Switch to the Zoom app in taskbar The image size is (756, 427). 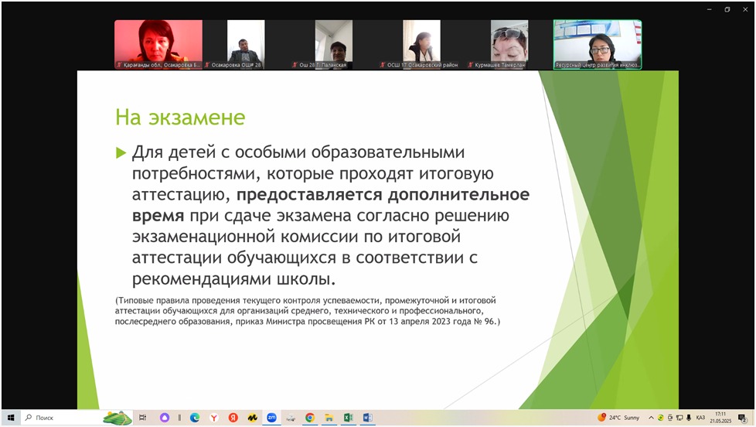click(x=271, y=418)
